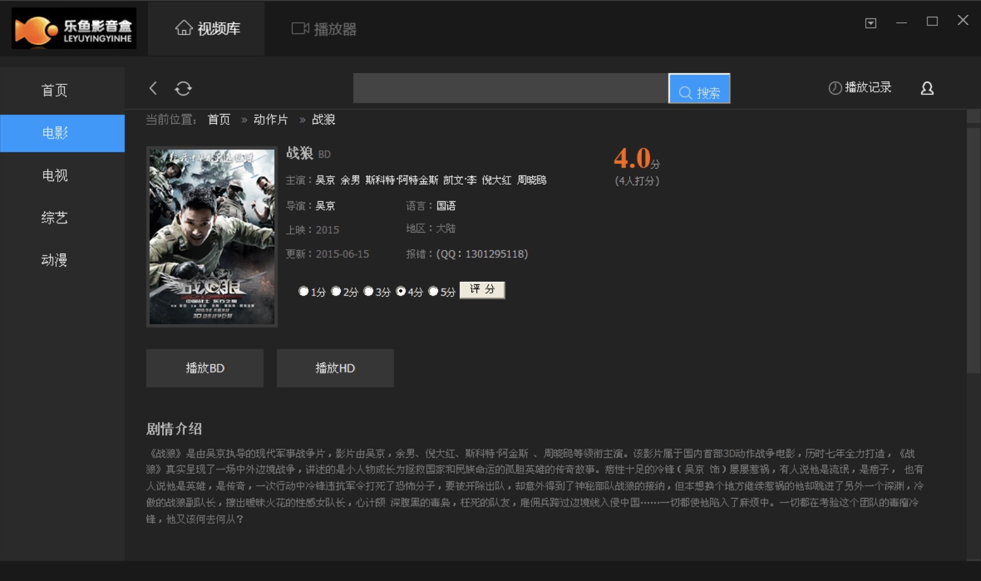This screenshot has width=981, height=581.
Task: Follow the 首页 breadcrumb link
Action: coord(219,119)
